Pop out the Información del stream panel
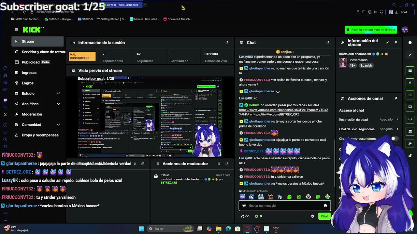The image size is (417, 234). 395,43
